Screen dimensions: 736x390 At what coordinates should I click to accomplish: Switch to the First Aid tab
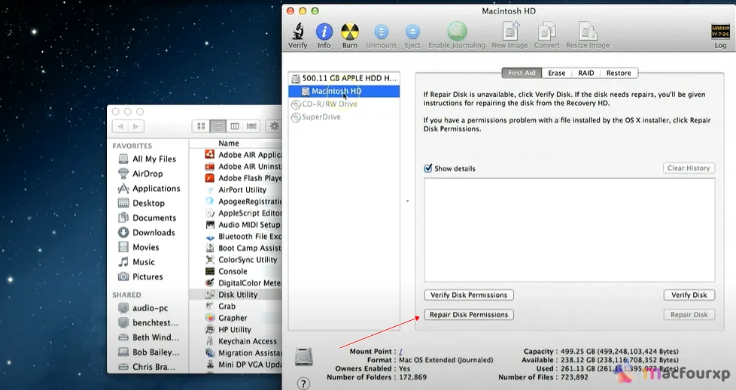click(x=522, y=73)
